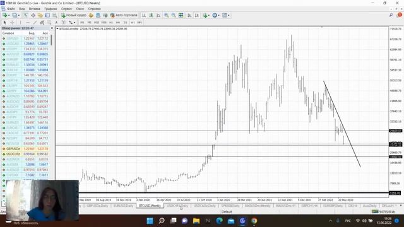Viewport: 404px width, 227px height.
Task: Select the horizontal line drawing tool
Action: 28,23
